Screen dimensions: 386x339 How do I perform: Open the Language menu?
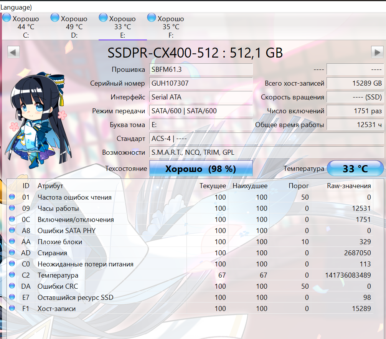coord(16,7)
